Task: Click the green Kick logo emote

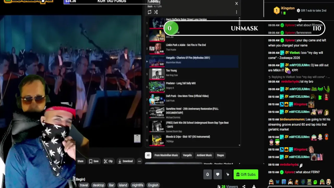Action: pos(315,182)
